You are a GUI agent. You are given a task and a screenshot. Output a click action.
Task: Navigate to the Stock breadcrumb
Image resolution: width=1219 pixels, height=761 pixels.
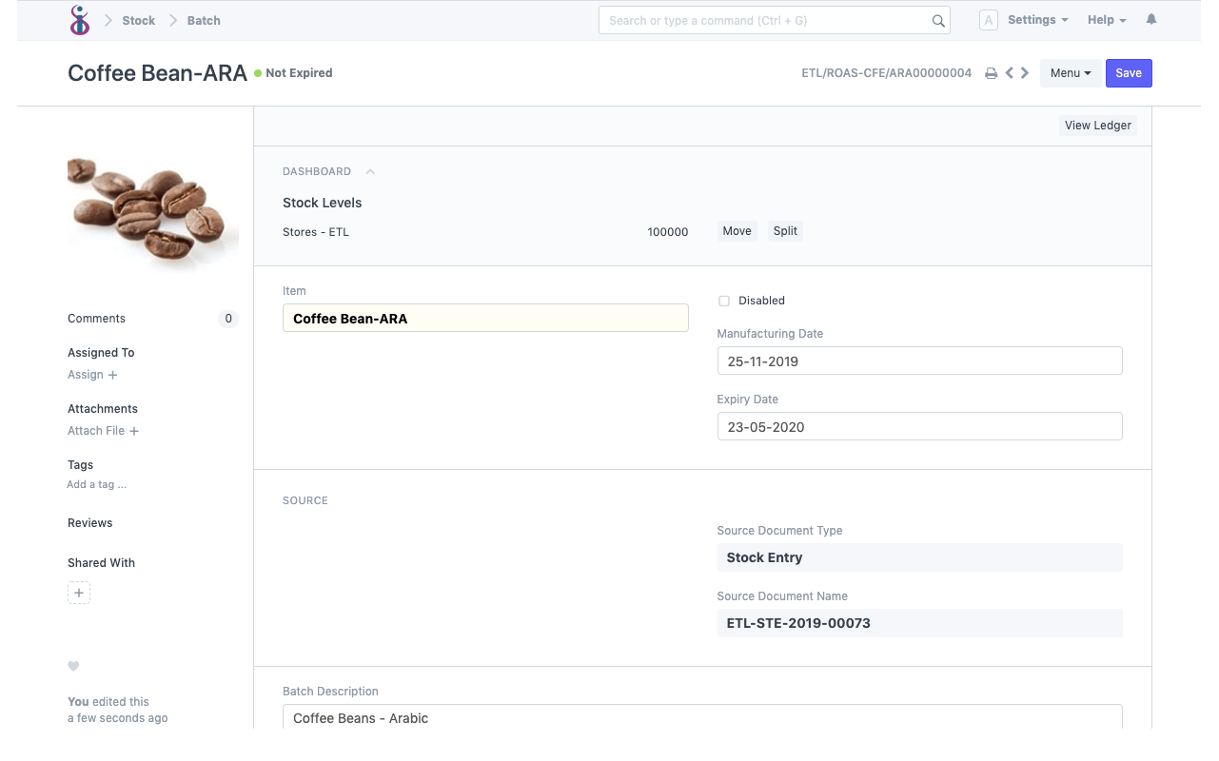(138, 19)
